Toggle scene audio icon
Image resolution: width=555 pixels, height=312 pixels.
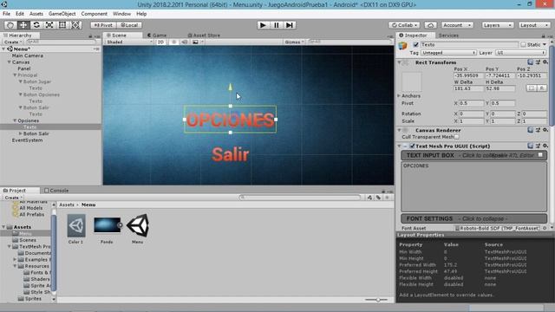pyautogui.click(x=185, y=42)
